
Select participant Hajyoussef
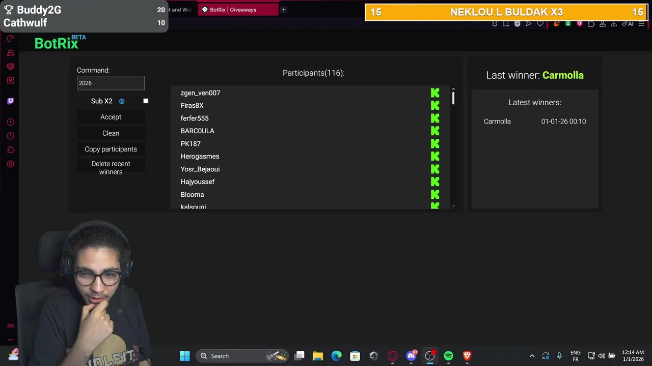[198, 181]
